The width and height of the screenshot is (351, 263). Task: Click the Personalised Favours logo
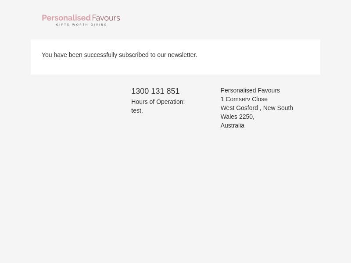[81, 20]
